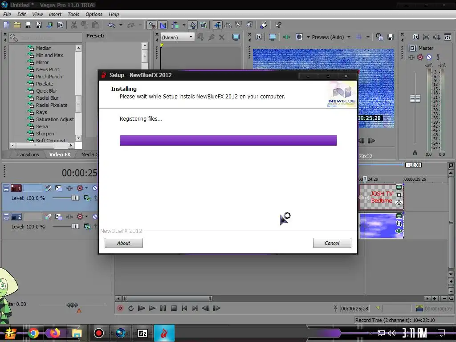Select Sepia effect in list
The height and width of the screenshot is (342, 456).
41,126
